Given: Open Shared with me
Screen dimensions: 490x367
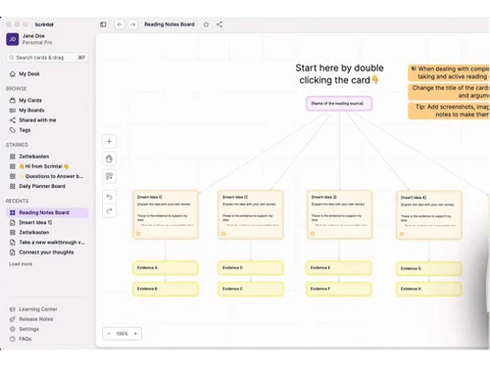Looking at the screenshot, I should (x=37, y=120).
